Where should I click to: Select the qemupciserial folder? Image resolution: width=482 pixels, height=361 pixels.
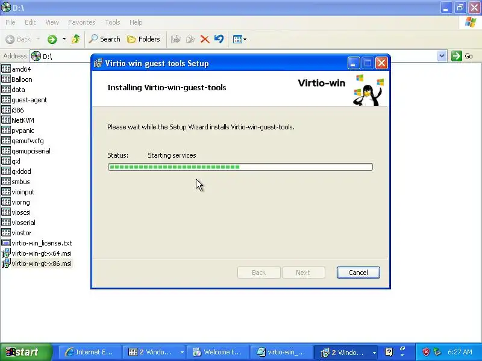click(x=26, y=151)
